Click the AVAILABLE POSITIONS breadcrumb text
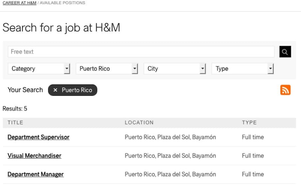Image resolution: width=301 pixels, height=189 pixels. 62,3
